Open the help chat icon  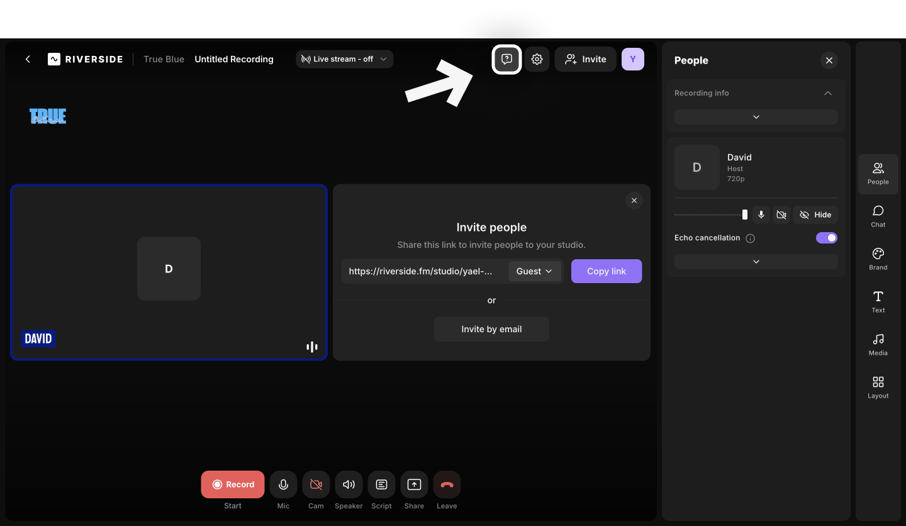[x=506, y=60]
